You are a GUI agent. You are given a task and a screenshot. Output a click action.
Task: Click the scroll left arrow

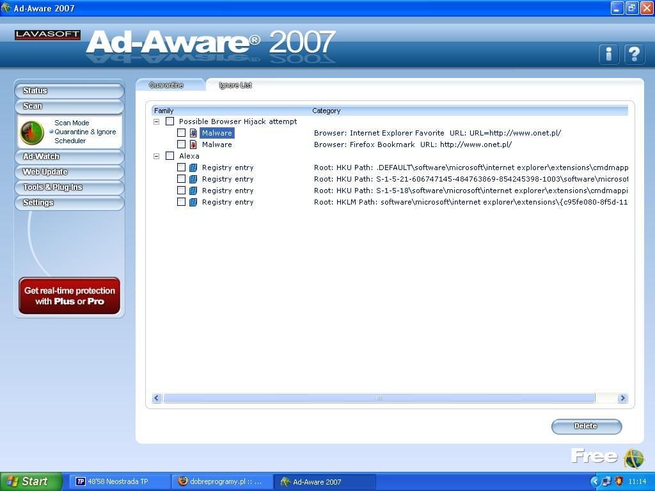click(157, 398)
